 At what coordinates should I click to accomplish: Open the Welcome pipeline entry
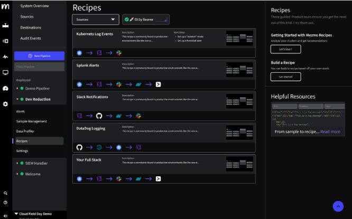(33, 174)
